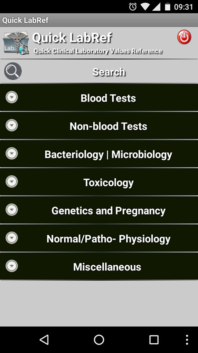Open the three-dot overflow menu

tap(187, 339)
